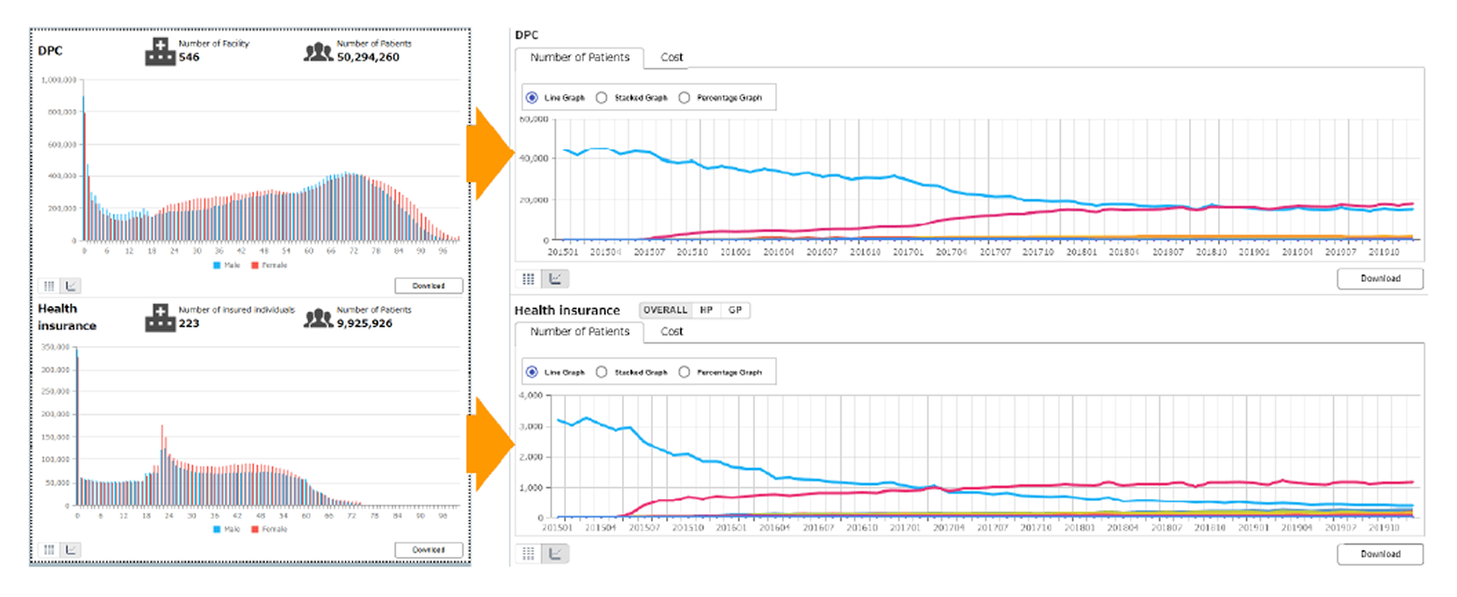Enable Percentage Graph in Health insurance trend panel
This screenshot has width=1457, height=597.
pyautogui.click(x=685, y=372)
